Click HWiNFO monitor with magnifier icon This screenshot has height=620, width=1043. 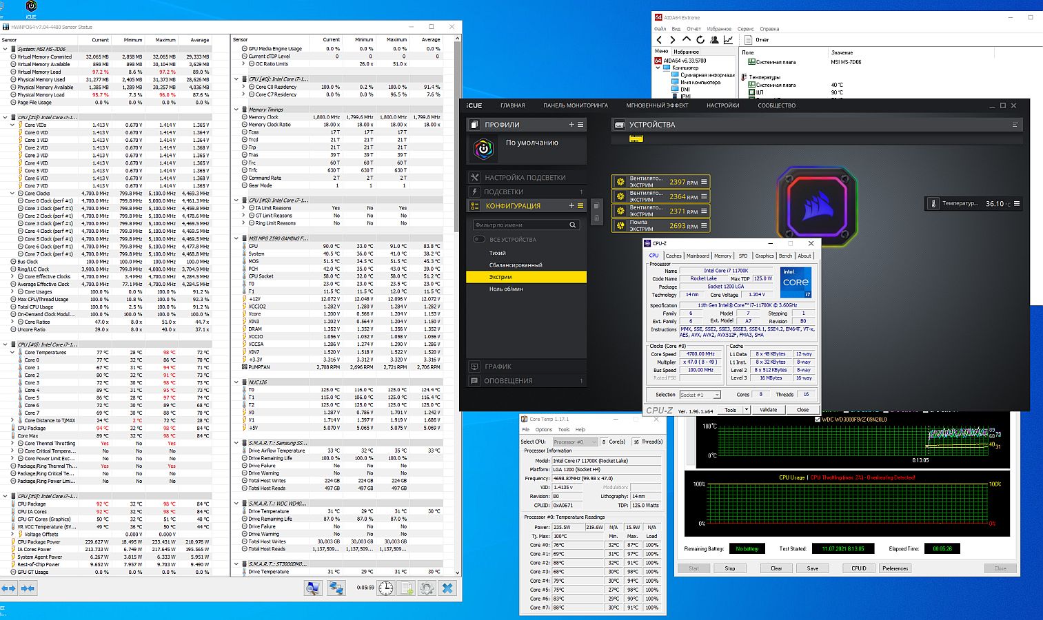coord(314,588)
